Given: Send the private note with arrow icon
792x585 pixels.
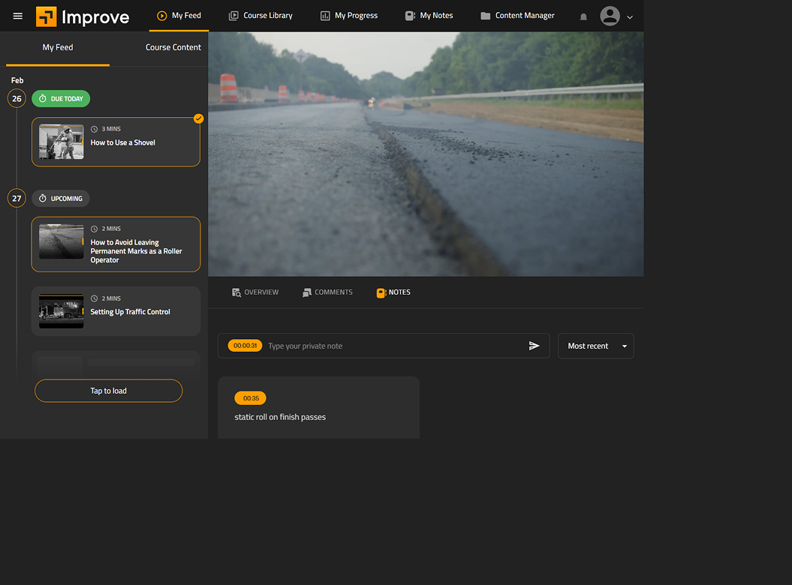Looking at the screenshot, I should [x=534, y=346].
